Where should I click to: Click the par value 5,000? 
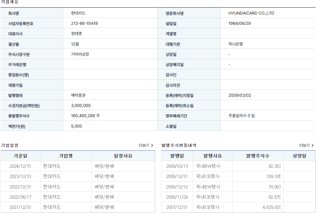click(77, 126)
